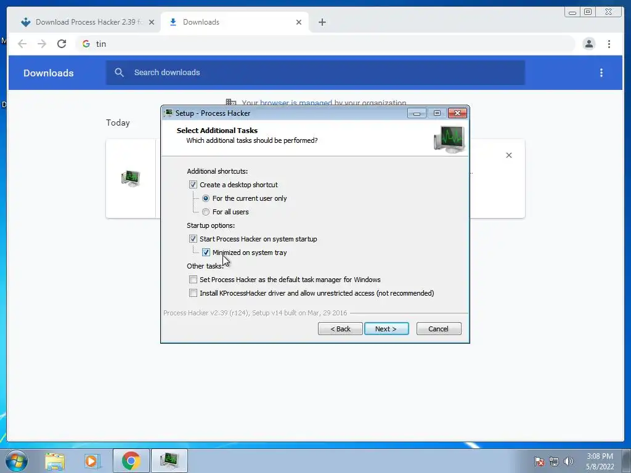Click the Google icon in address bar
Image resolution: width=631 pixels, height=473 pixels.
86,44
